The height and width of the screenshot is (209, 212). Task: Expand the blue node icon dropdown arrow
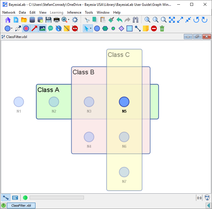tap(12, 28)
